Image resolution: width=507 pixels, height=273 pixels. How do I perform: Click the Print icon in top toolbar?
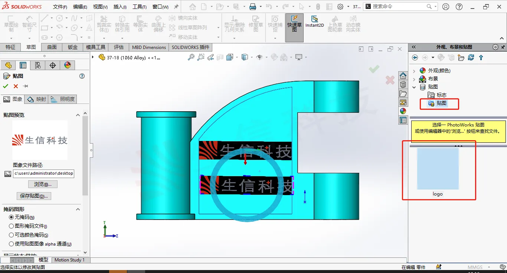point(253,7)
